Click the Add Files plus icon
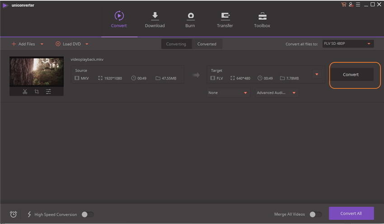384x224 pixels. 14,44
